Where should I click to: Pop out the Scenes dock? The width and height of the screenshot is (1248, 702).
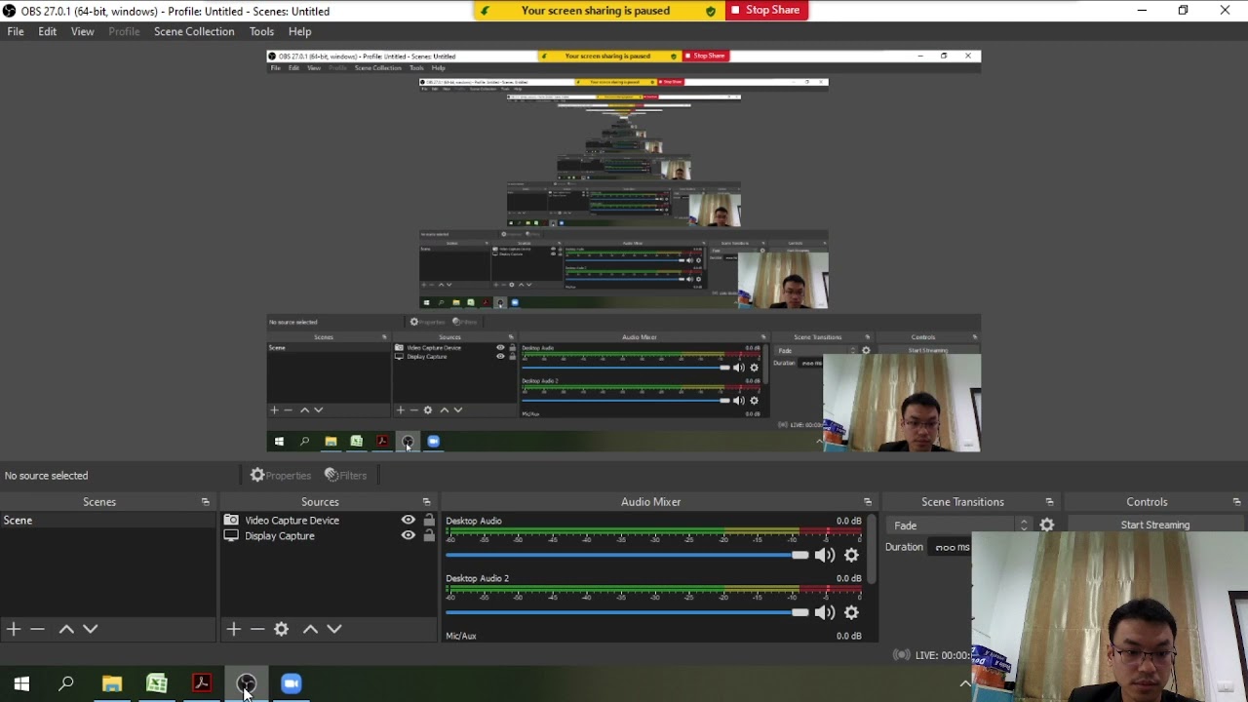click(x=205, y=502)
